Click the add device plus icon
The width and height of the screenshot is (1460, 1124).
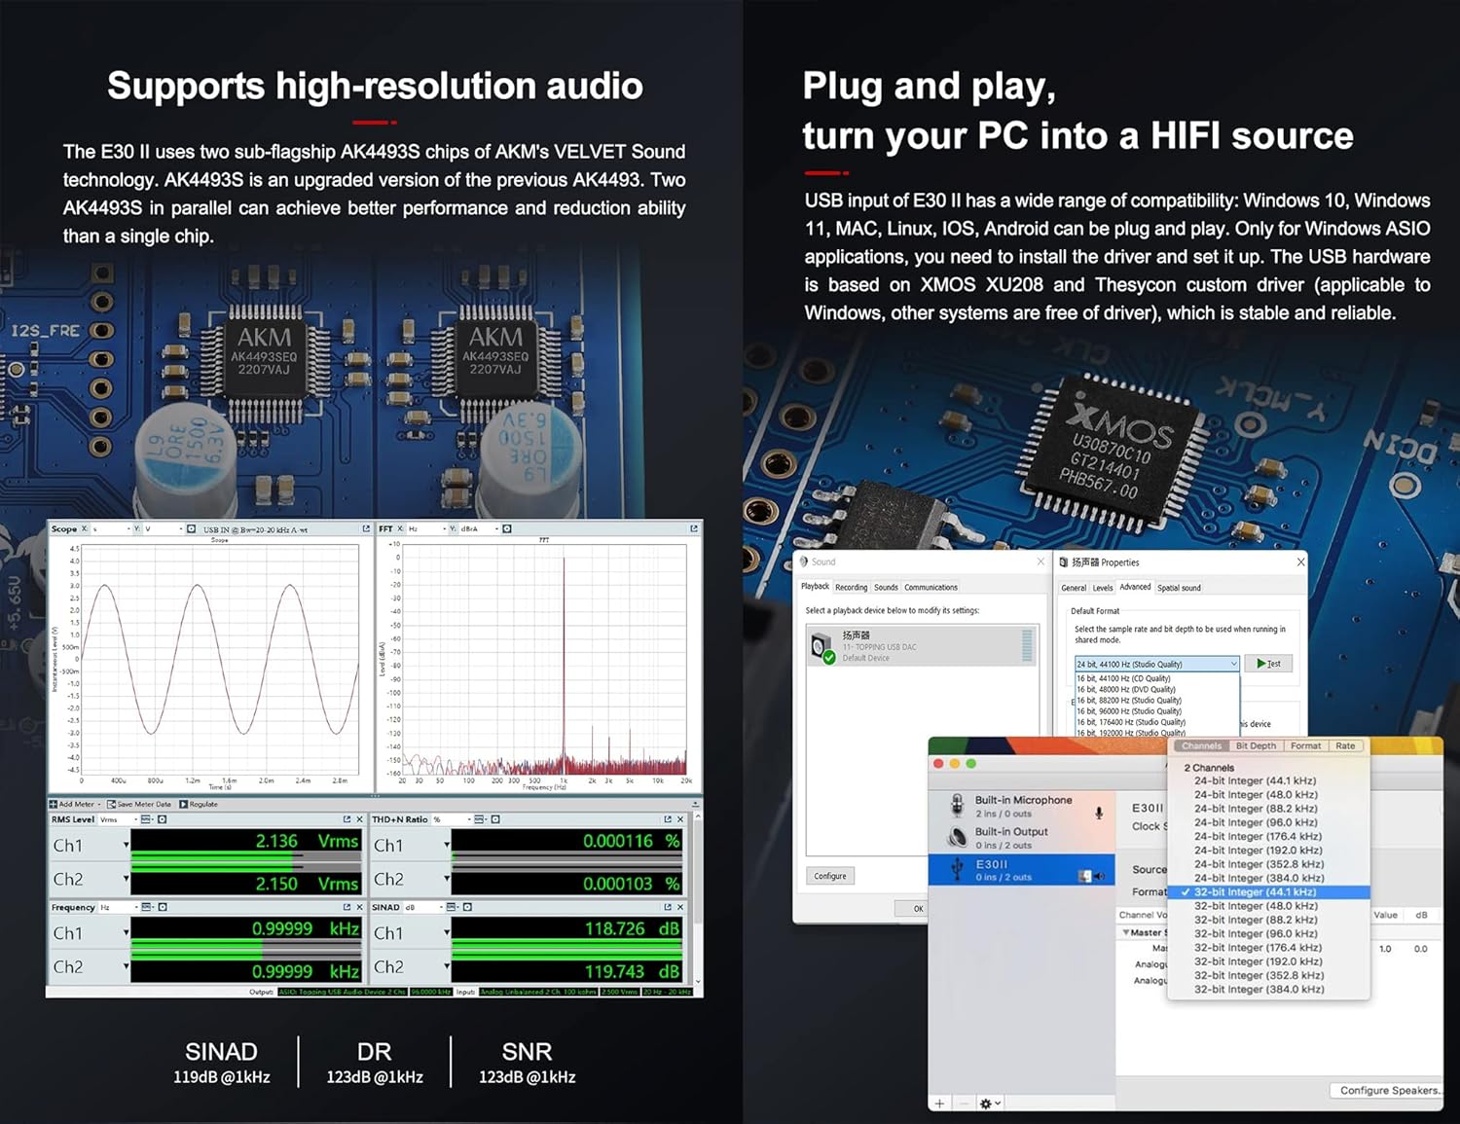pyautogui.click(x=939, y=1102)
